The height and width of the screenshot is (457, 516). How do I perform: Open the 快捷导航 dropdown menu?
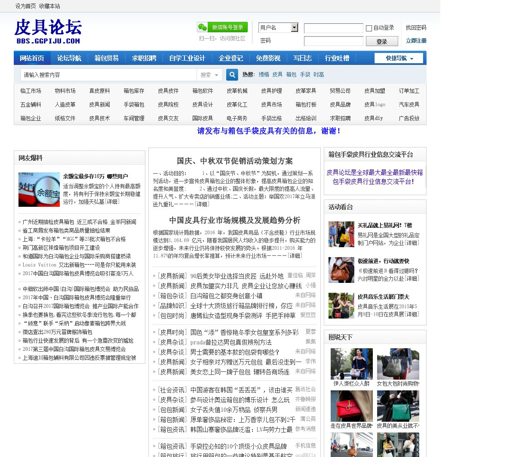(399, 58)
